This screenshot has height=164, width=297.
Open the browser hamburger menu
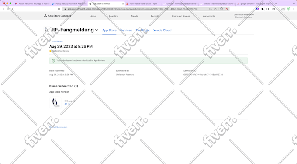coord(294,9)
